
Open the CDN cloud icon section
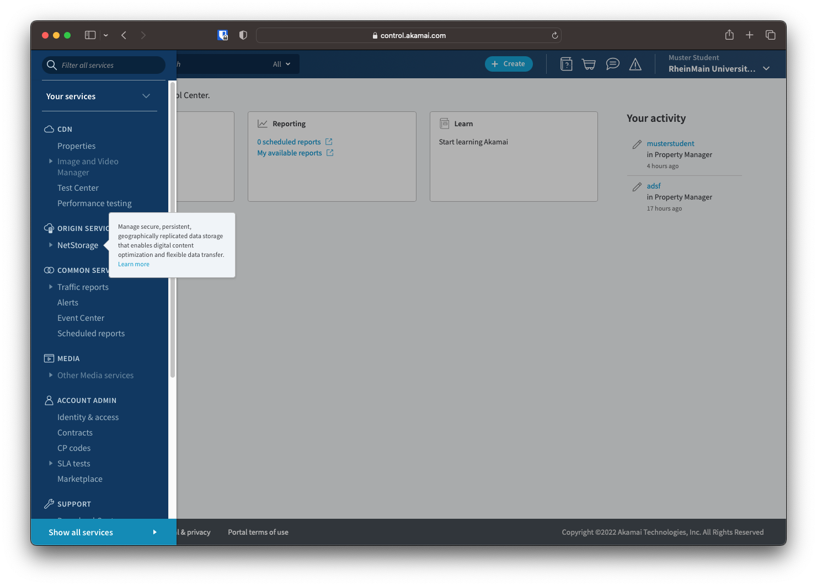click(x=49, y=129)
